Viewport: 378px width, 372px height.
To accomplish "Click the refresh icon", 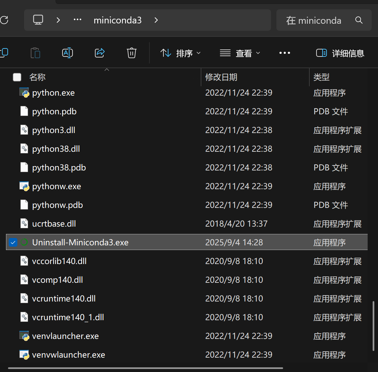I will 4,20.
